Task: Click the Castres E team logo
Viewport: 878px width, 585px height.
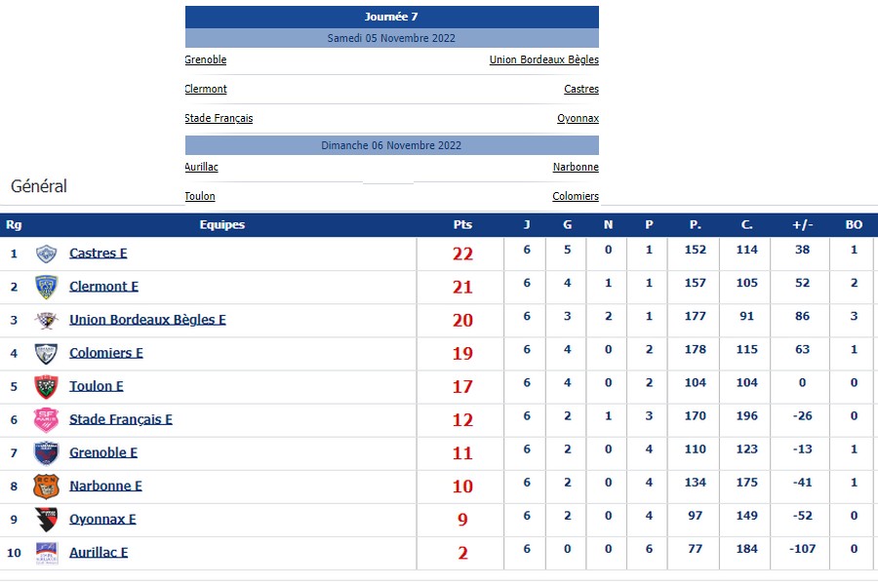Action: [x=46, y=253]
